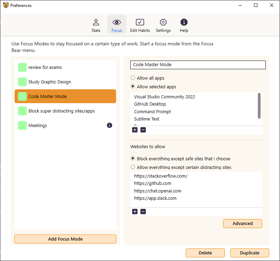Click the allowed apps list scrollbar

(x=259, y=106)
